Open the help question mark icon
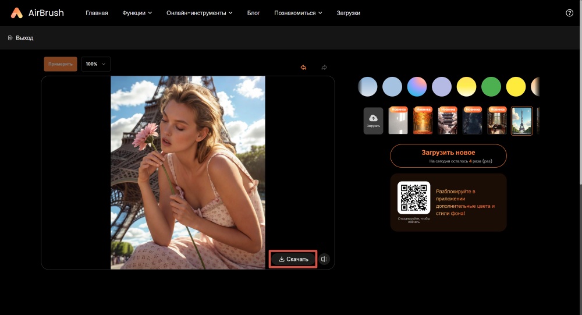 [x=569, y=13]
